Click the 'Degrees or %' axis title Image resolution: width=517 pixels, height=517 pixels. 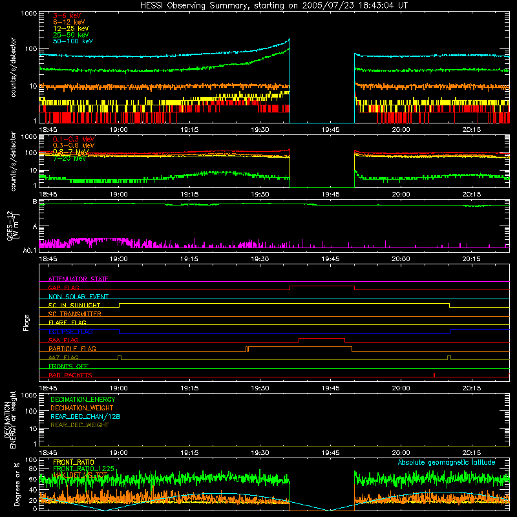pos(17,484)
